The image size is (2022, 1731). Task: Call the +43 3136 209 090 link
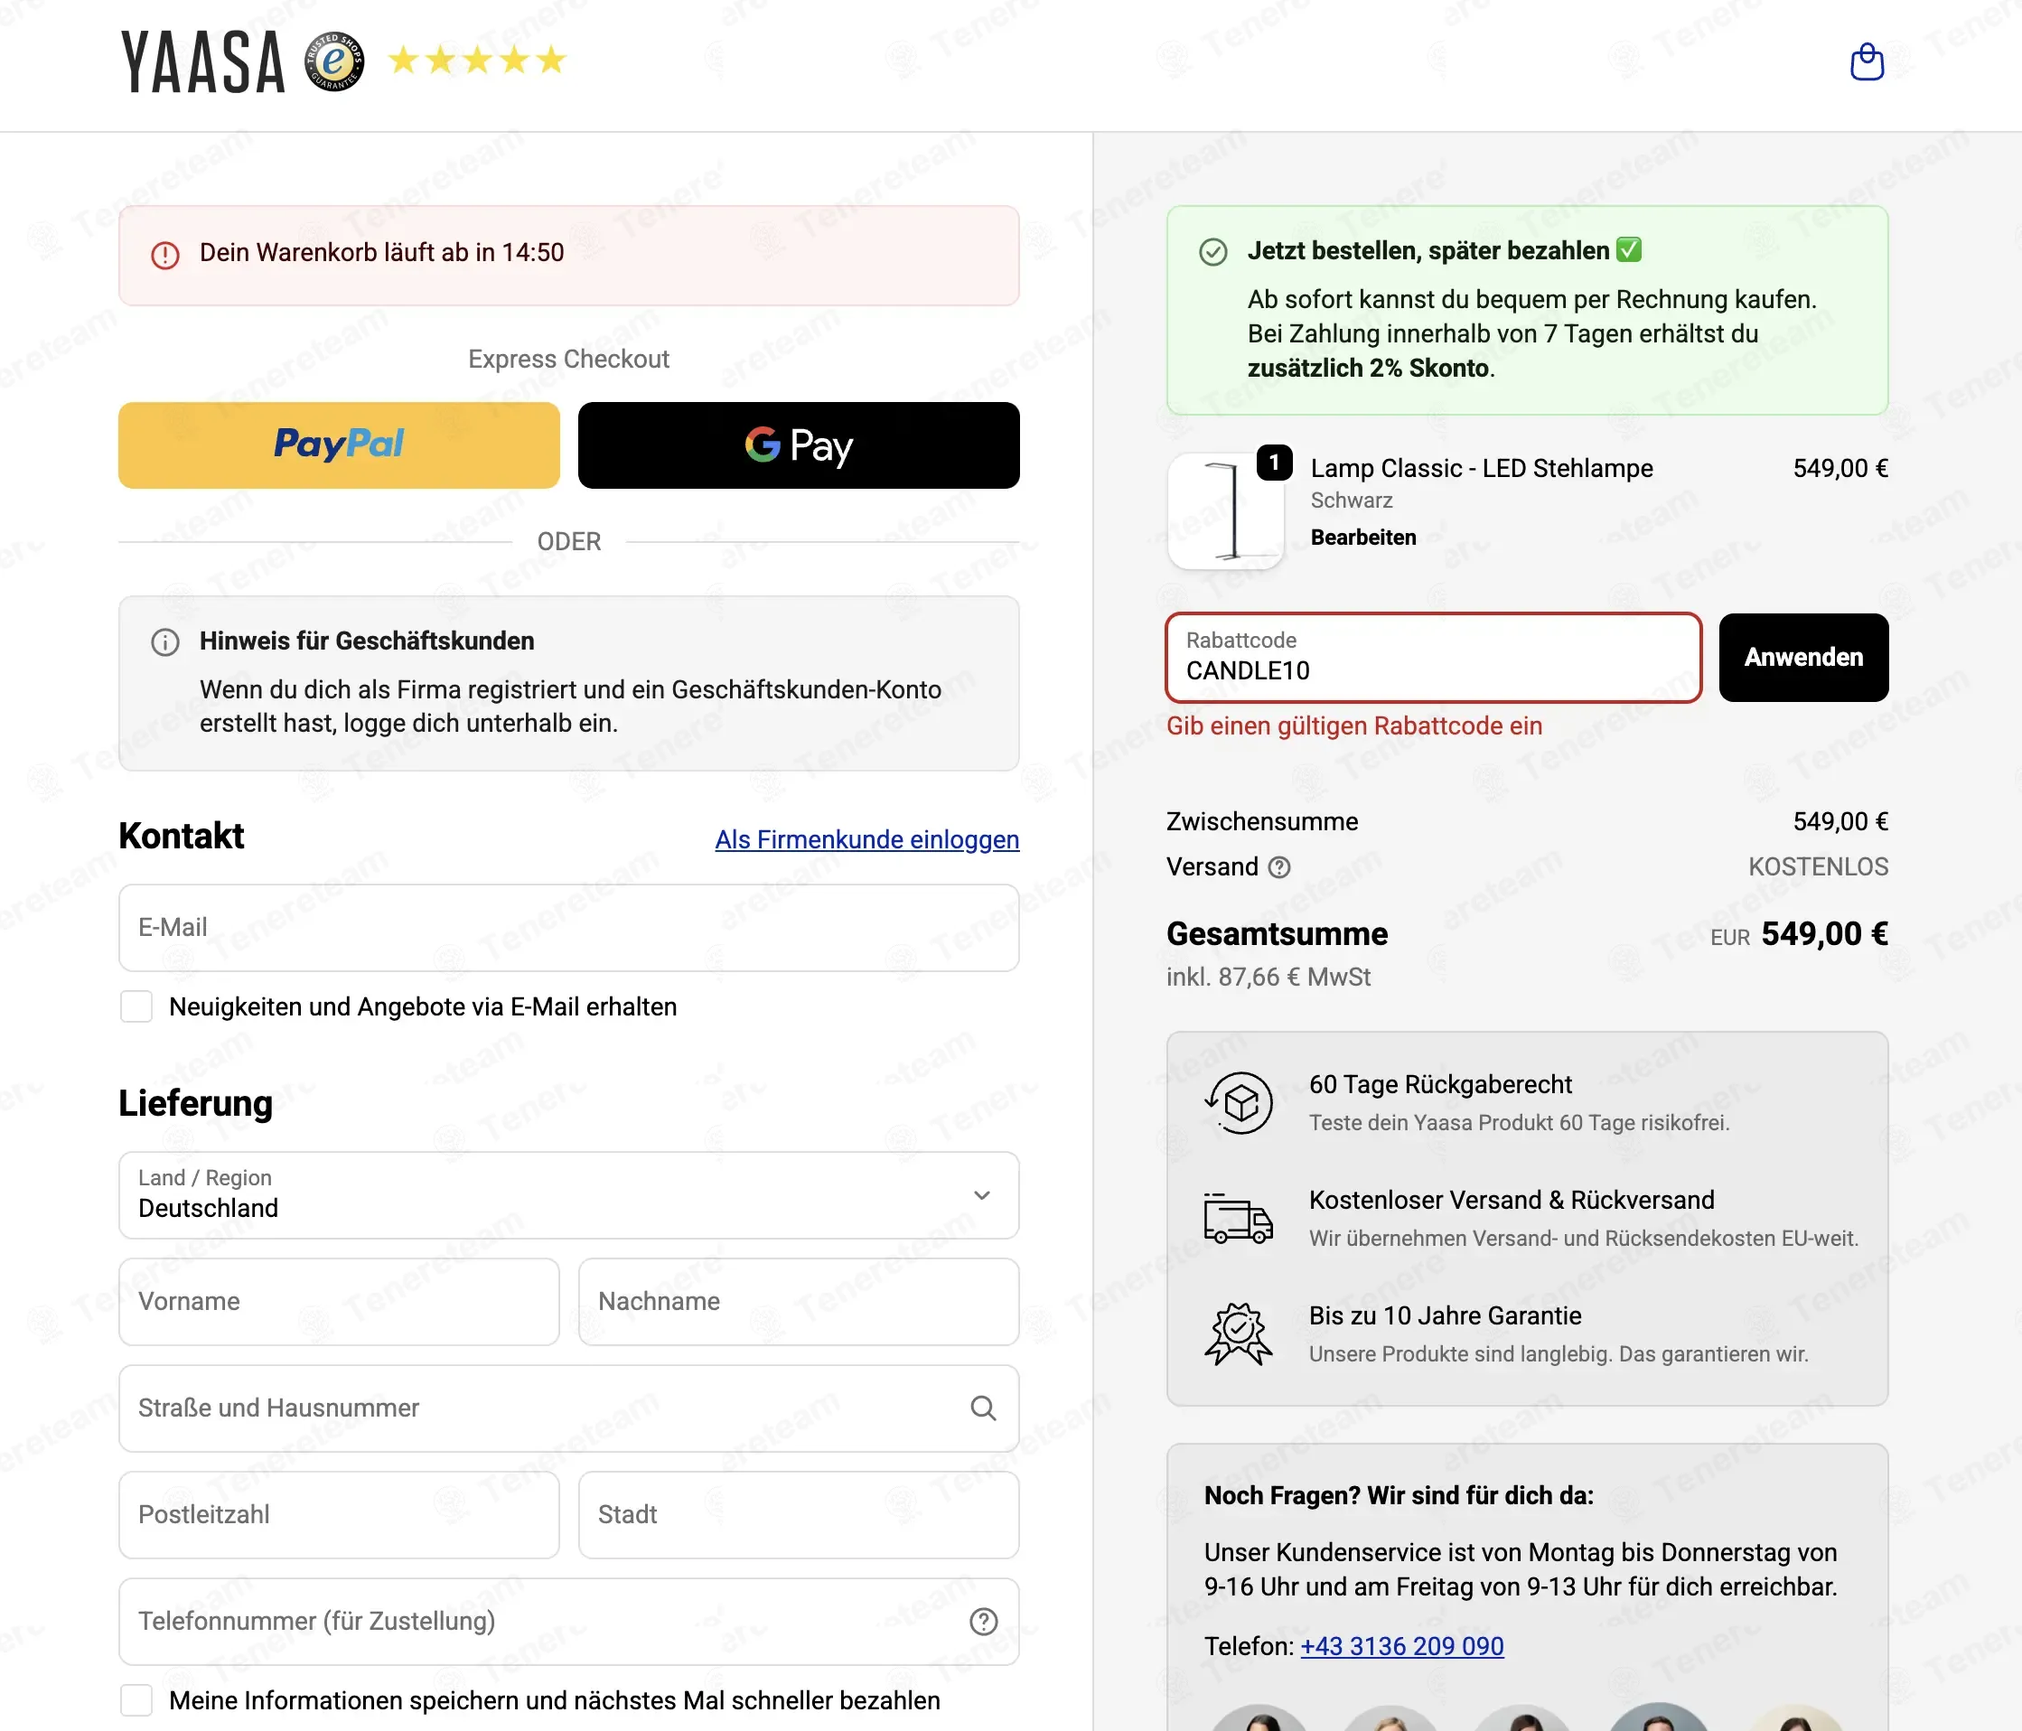1401,1646
